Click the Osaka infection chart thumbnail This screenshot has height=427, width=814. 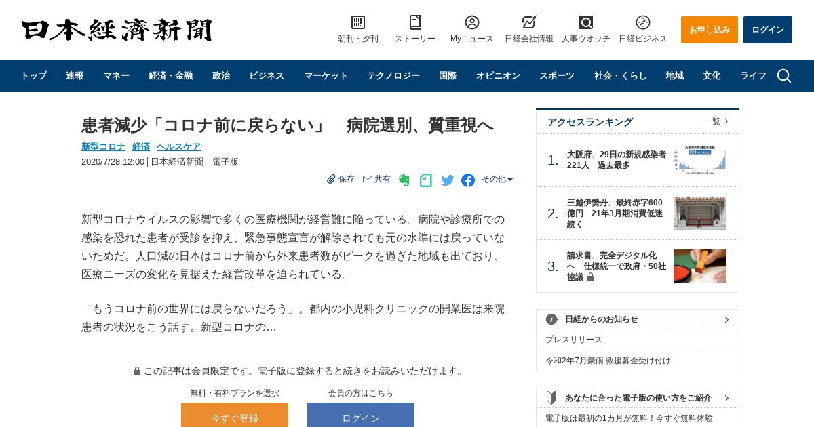(x=700, y=160)
